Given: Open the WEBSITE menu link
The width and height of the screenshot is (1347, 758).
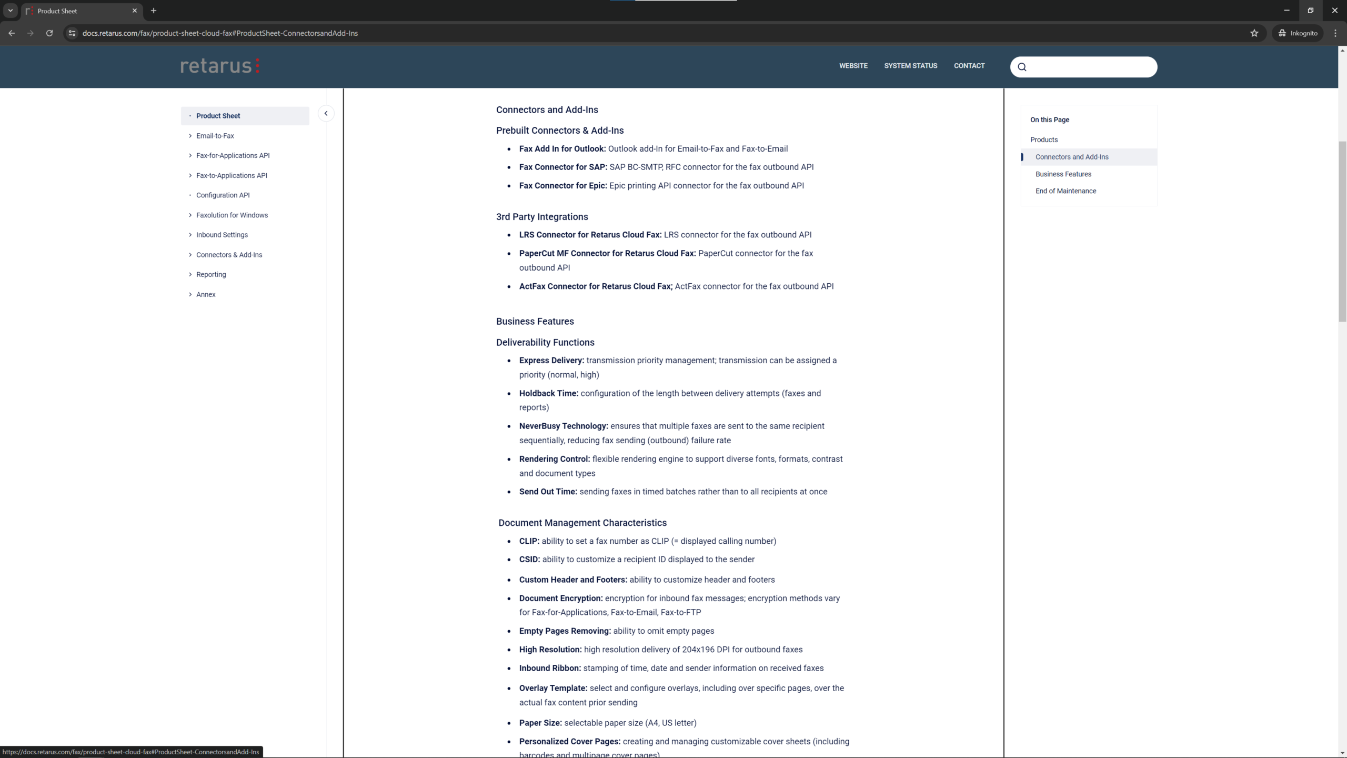Looking at the screenshot, I should (853, 66).
